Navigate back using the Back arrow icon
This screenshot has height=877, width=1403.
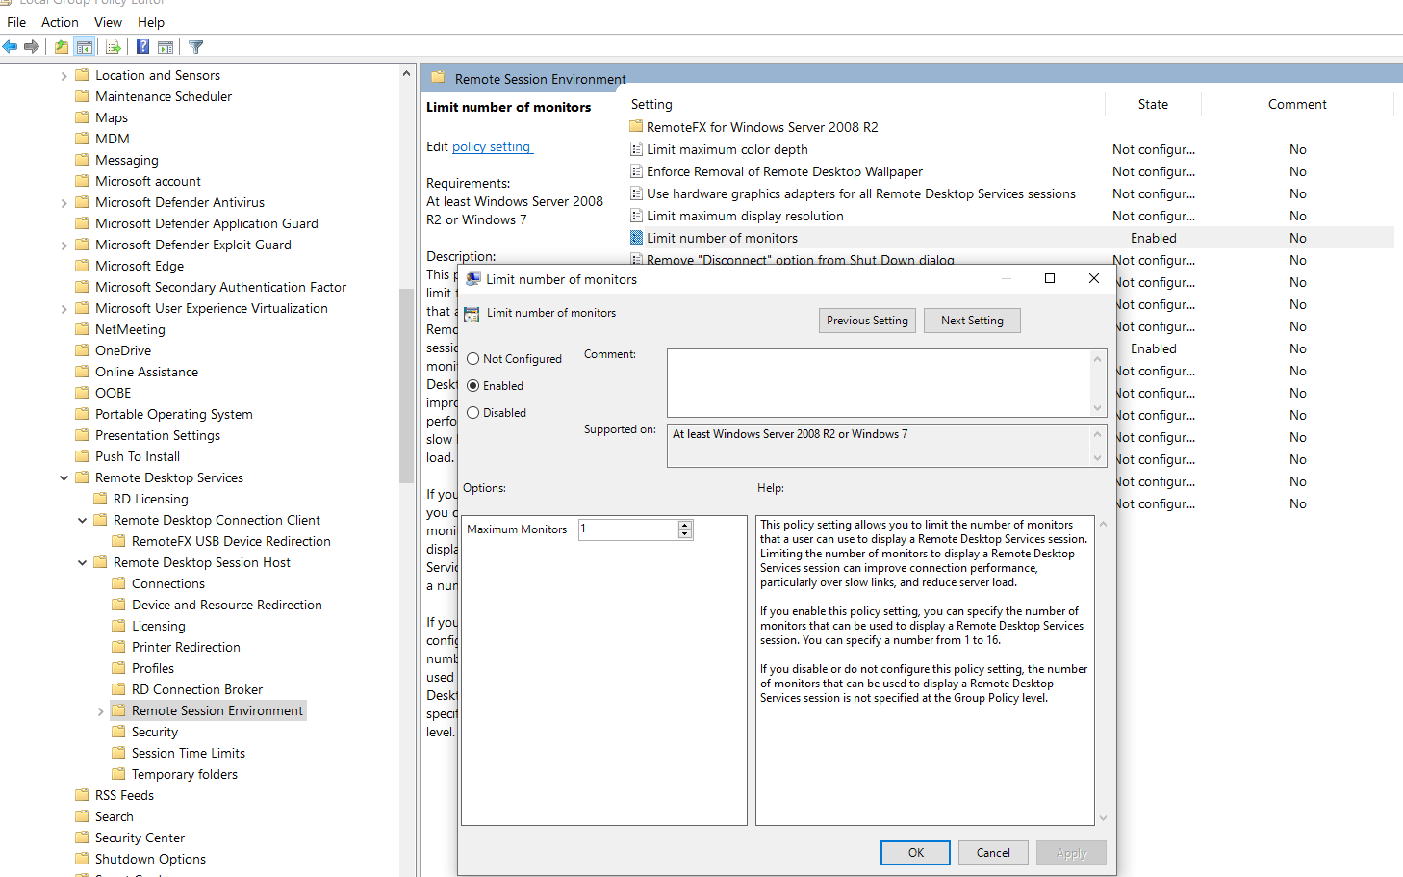[x=10, y=46]
